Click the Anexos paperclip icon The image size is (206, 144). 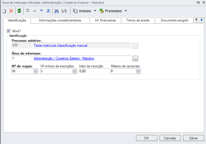75,11
